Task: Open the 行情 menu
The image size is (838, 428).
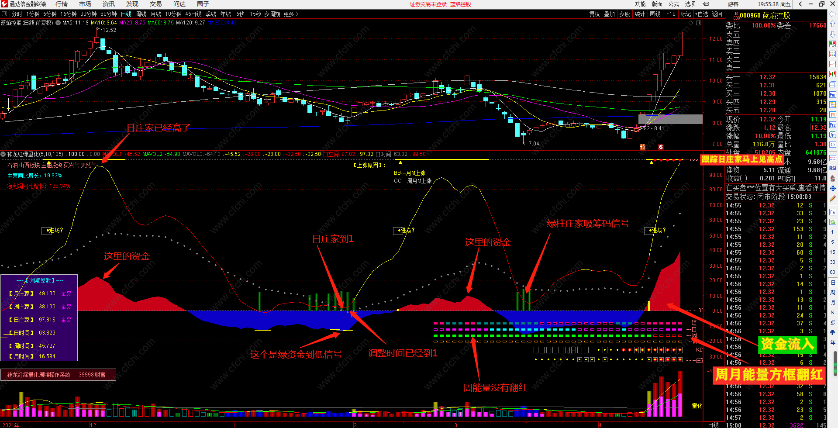Action: 62,4
